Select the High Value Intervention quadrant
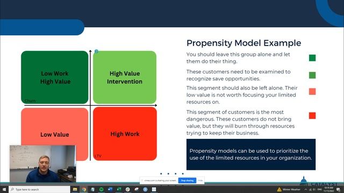This screenshot has height=193, width=344. [x=125, y=77]
